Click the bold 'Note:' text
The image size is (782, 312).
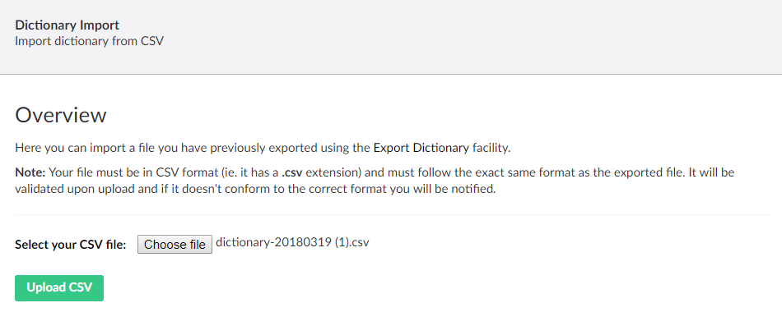pos(30,172)
